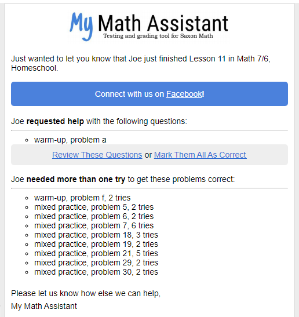Click the My Math Assistant logo

pyautogui.click(x=149, y=26)
